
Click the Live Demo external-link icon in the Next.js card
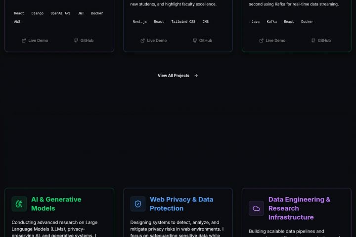click(x=142, y=40)
